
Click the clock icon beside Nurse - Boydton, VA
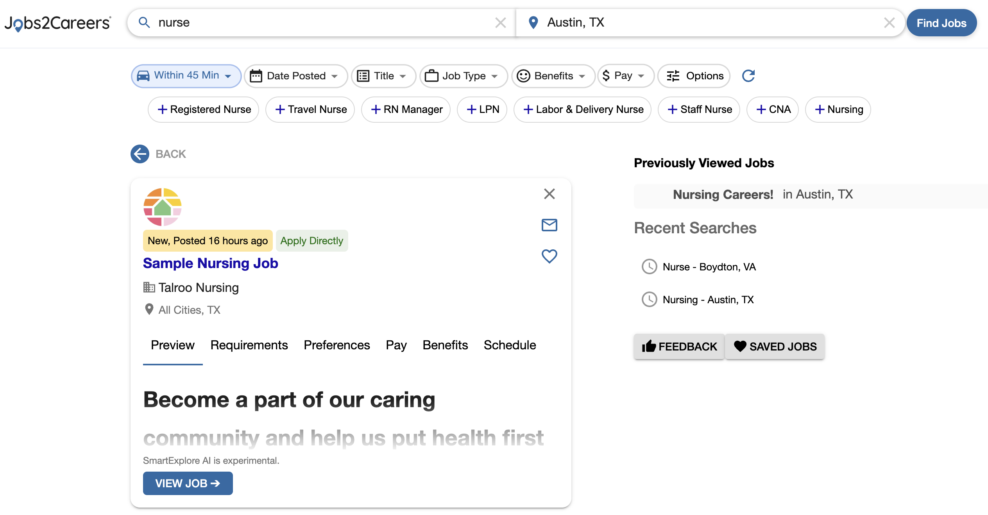(x=649, y=267)
